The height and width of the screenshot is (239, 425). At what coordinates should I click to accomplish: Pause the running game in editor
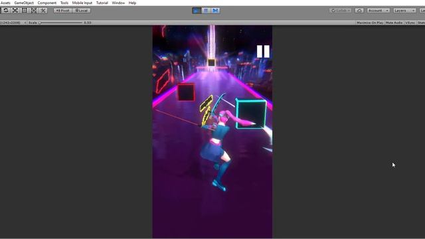tap(206, 11)
